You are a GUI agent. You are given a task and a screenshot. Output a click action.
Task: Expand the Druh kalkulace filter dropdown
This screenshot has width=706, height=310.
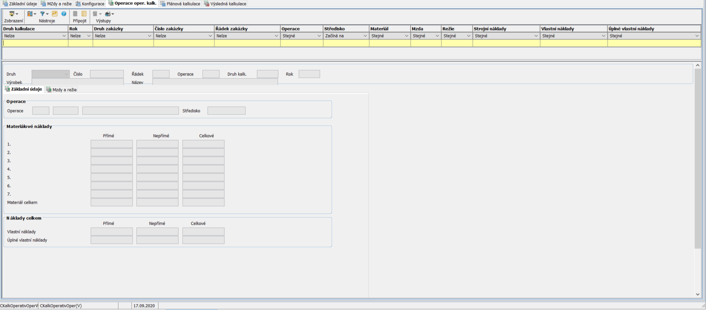[x=64, y=36]
